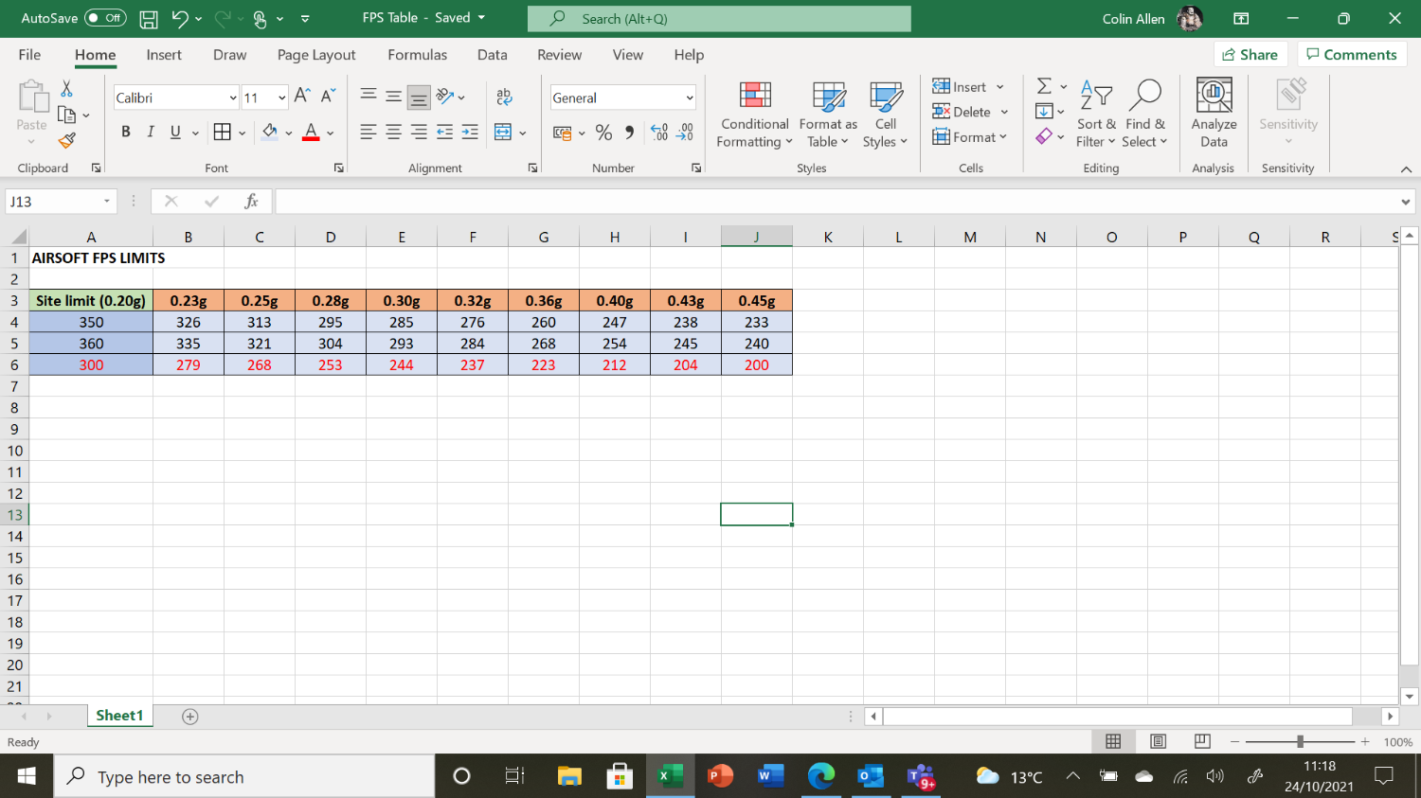Apply percent style to the cell
This screenshot has width=1421, height=798.
coord(603,133)
